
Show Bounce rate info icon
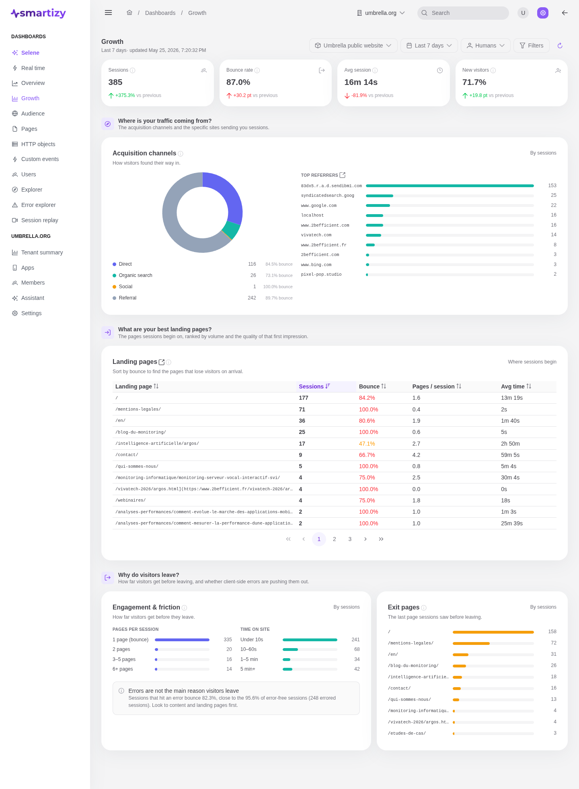tap(257, 70)
